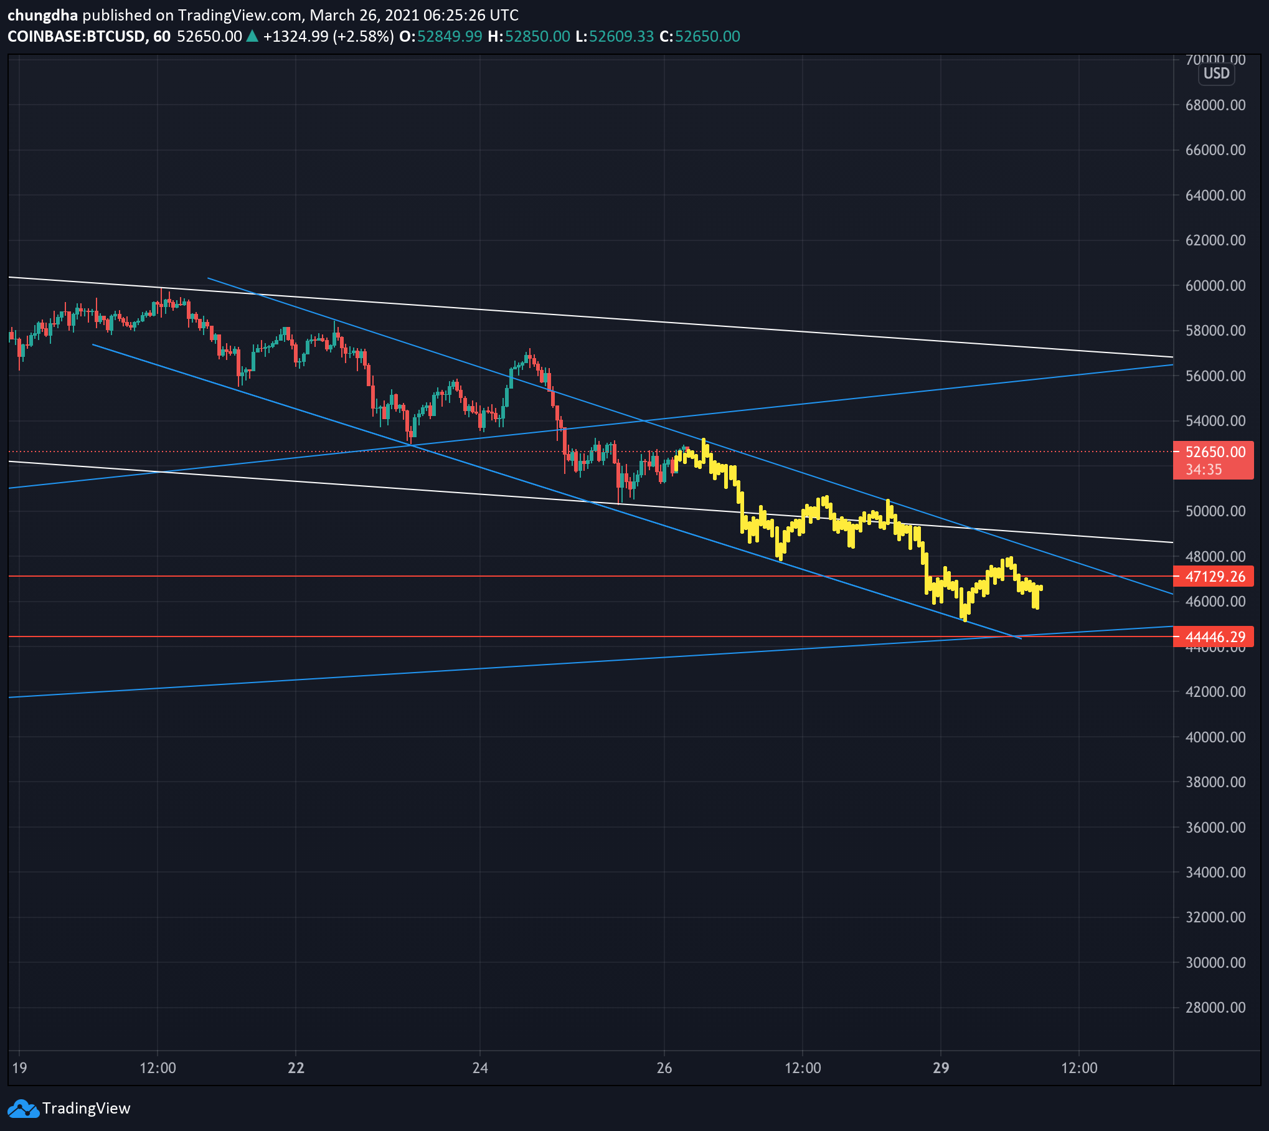Click the 42000.00 price axis label

1215,692
